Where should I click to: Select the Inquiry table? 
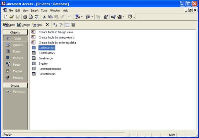coord(43,64)
